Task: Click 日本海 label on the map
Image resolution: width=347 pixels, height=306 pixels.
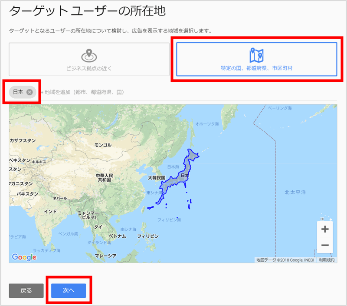Action: (x=173, y=167)
